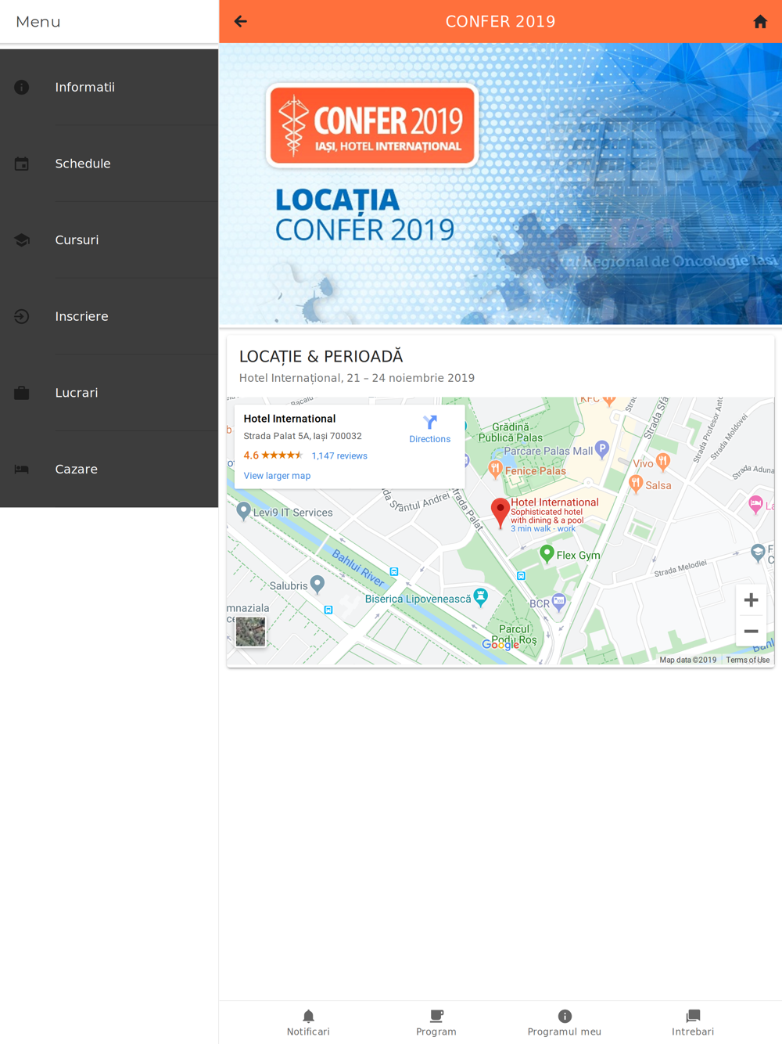Select Inscriere from the side menu
Viewport: 782px width, 1044px height.
(x=109, y=316)
